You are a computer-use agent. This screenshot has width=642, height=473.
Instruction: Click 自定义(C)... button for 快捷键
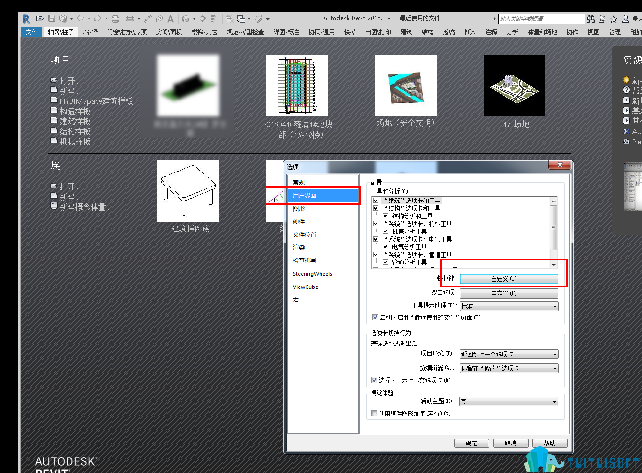point(509,279)
